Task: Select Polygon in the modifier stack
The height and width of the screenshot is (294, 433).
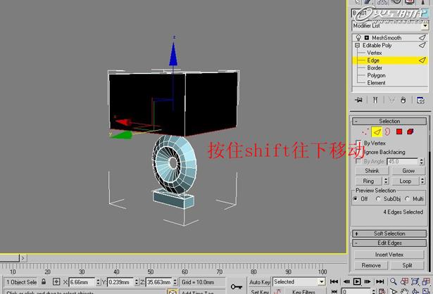Action: pos(376,75)
